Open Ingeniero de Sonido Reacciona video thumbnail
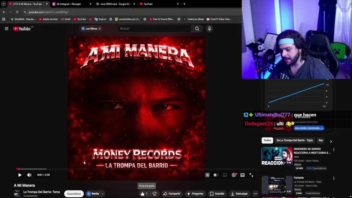This screenshot has width=352, height=198. (277, 156)
